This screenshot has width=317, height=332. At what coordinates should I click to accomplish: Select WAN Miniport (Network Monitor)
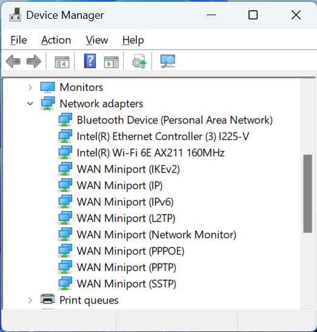click(156, 235)
